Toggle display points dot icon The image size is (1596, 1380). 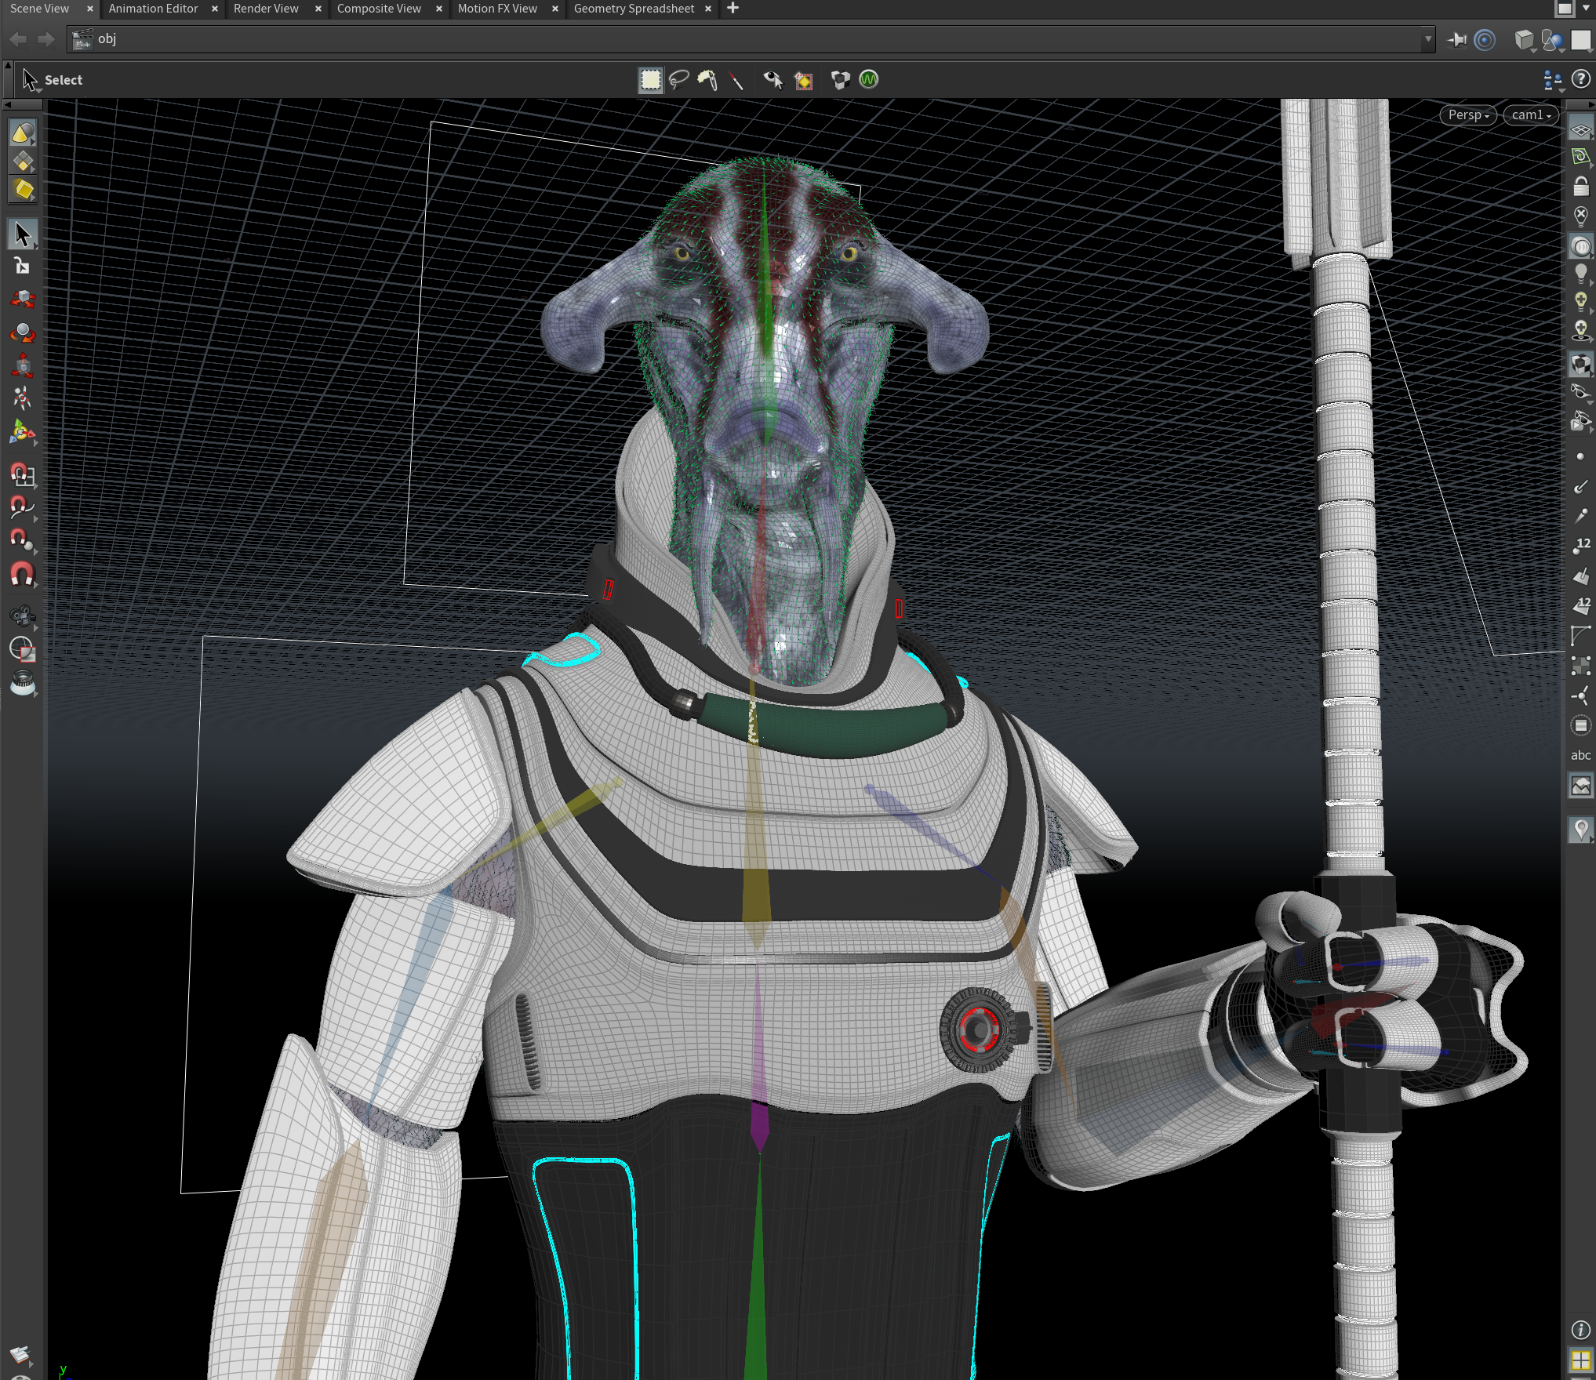point(1580,456)
